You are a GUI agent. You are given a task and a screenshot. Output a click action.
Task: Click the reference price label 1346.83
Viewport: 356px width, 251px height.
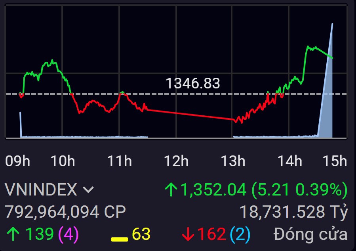tap(193, 83)
